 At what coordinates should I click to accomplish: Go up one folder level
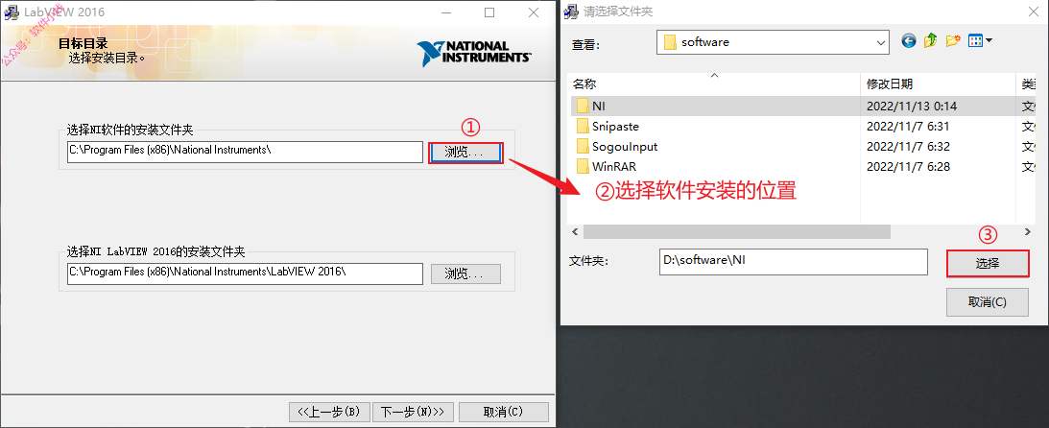930,41
